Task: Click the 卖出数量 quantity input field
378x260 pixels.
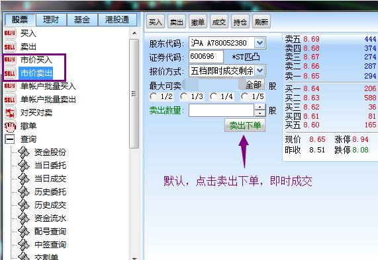Action: pos(221,110)
